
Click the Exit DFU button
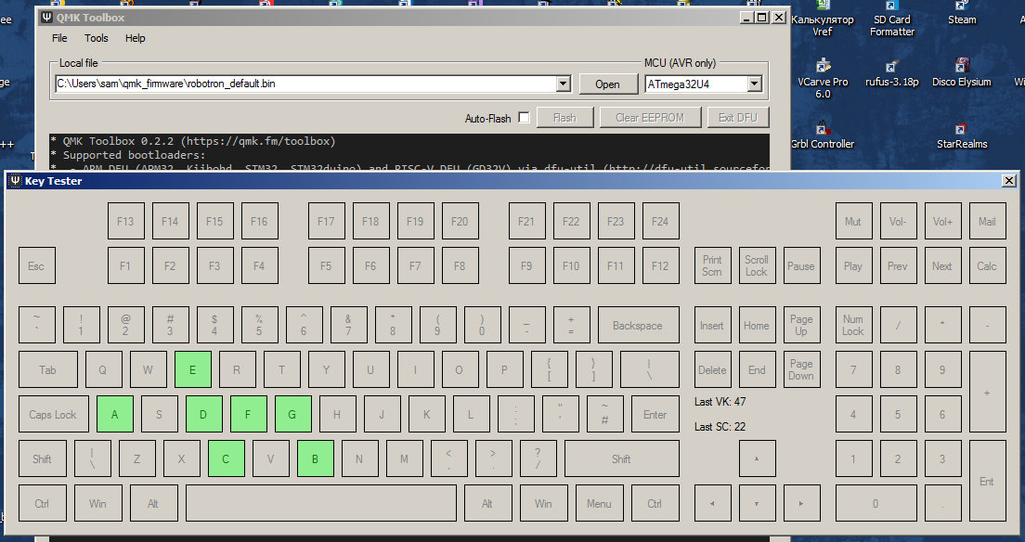coord(738,118)
